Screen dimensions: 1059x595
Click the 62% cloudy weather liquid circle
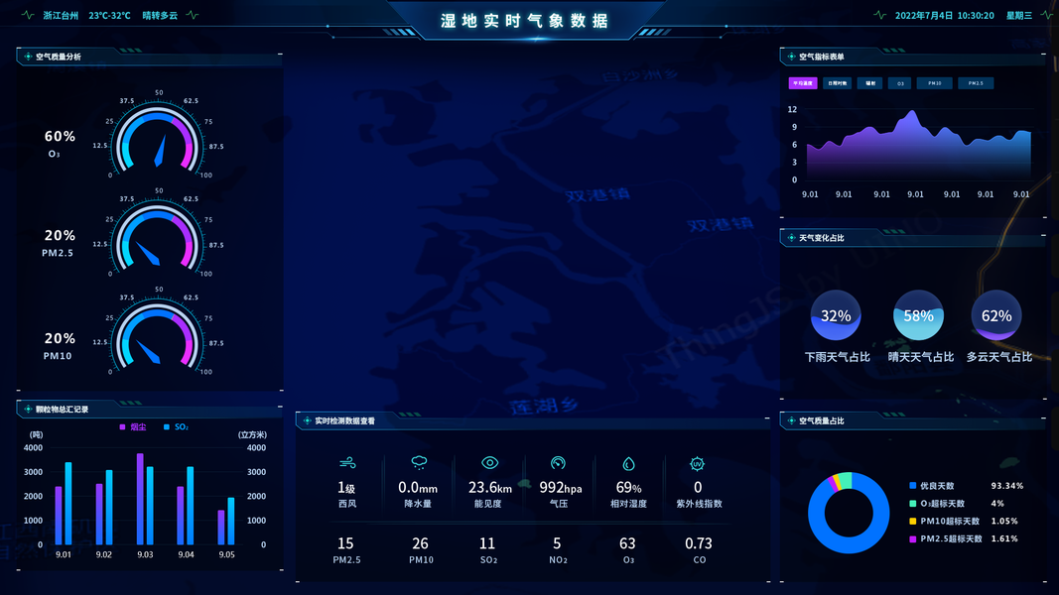pyautogui.click(x=996, y=315)
